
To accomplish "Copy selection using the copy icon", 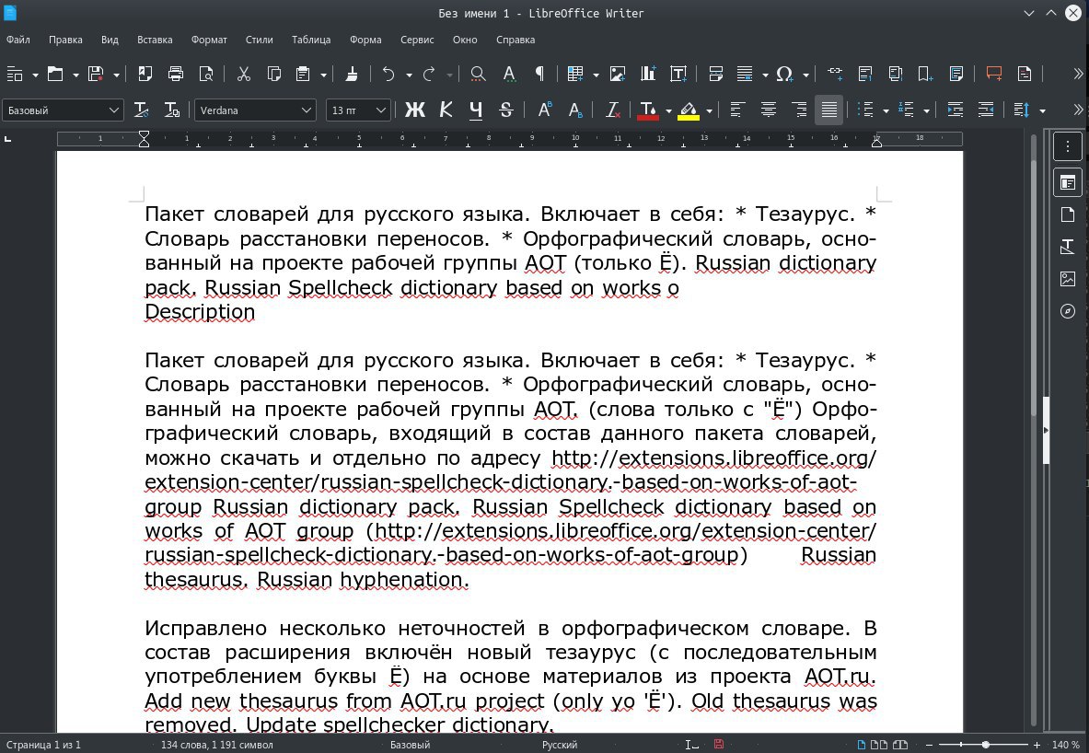I will pos(273,74).
